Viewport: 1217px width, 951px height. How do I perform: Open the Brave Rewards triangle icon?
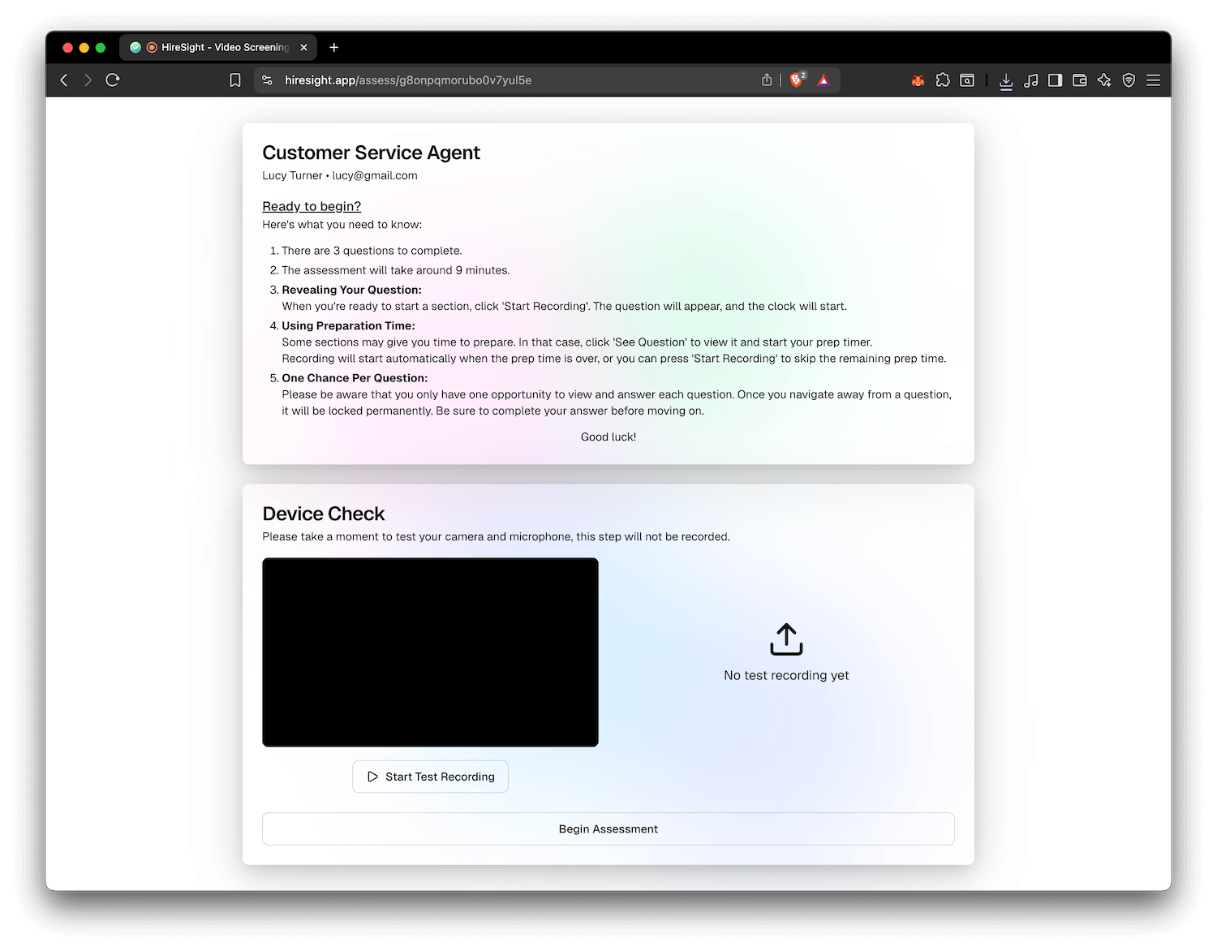[824, 80]
